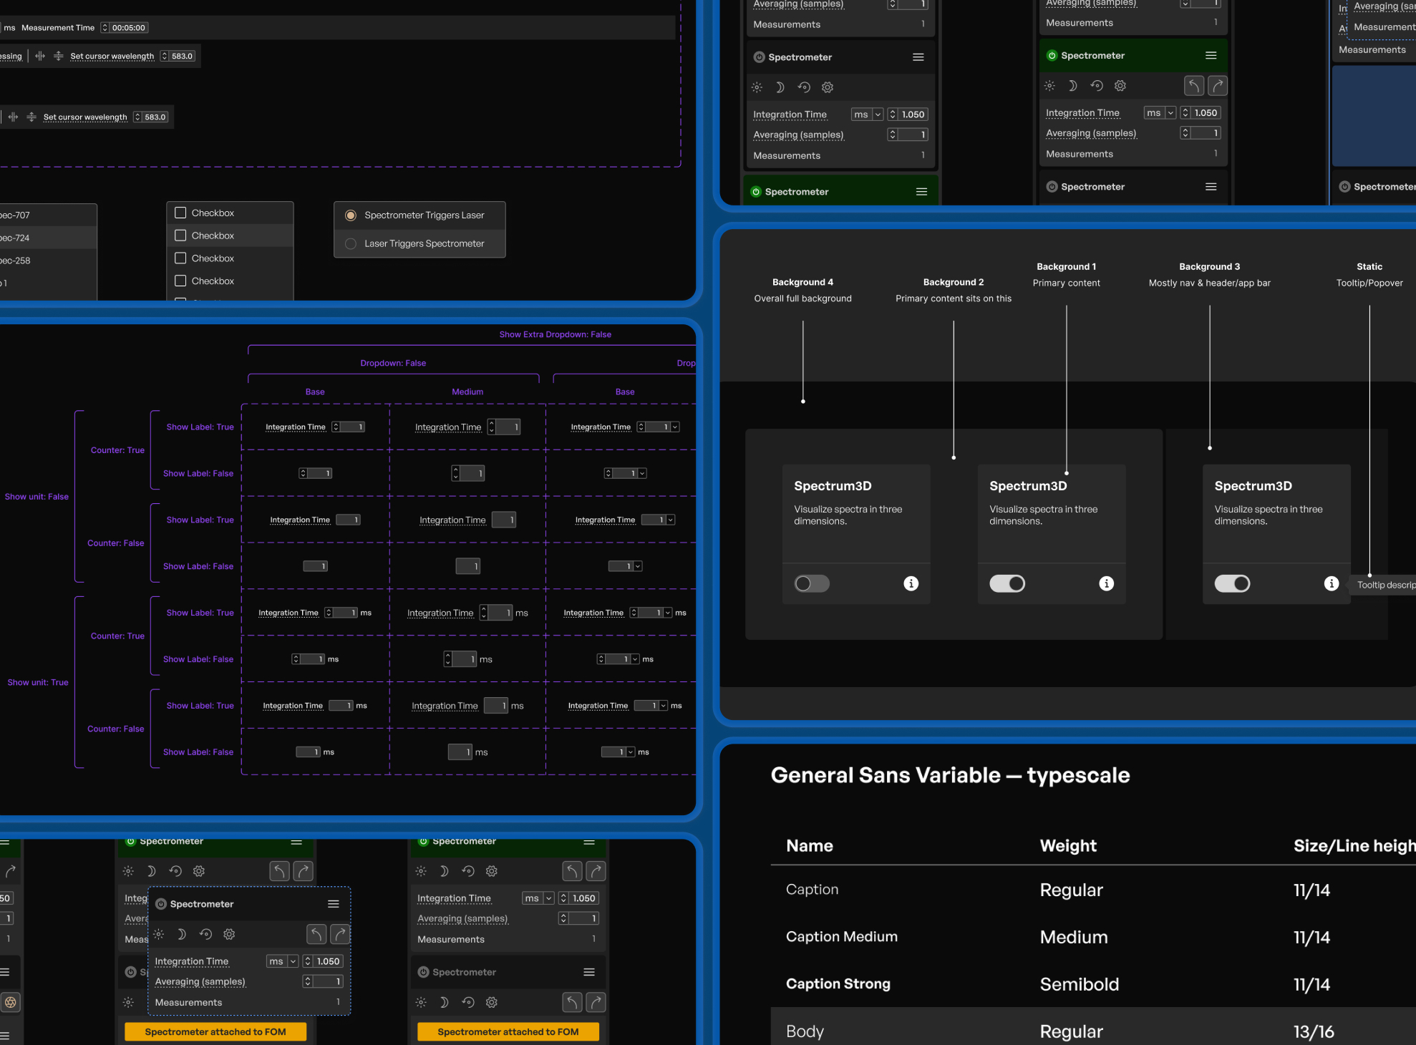1416x1045 pixels.
Task: Click the reset (circular arrow) icon in the Spectrometer panel
Action: pyautogui.click(x=1096, y=85)
